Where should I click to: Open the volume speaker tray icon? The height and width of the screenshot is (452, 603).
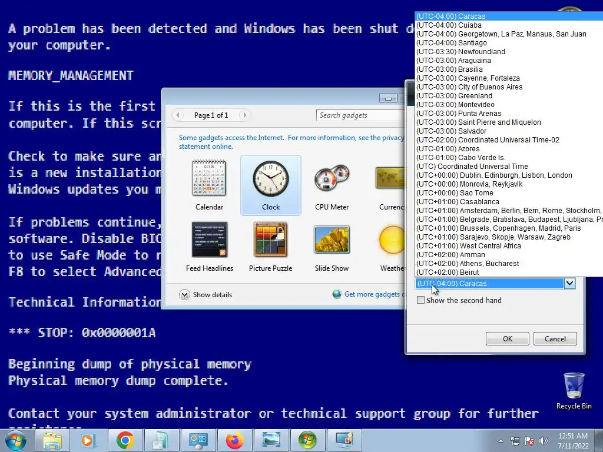(543, 441)
